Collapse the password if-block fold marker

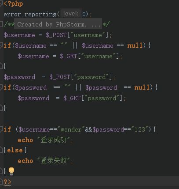1,87
